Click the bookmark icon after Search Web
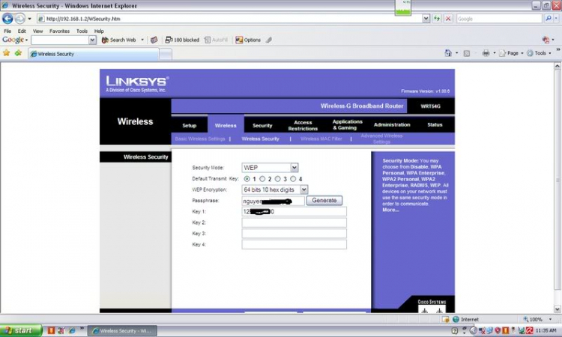562x337 pixels. click(154, 40)
